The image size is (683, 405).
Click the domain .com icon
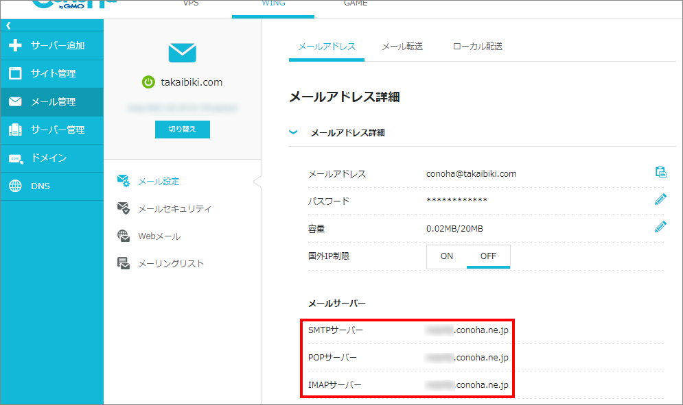coord(16,158)
